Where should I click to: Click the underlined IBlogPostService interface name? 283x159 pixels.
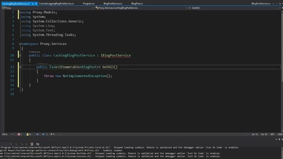tap(116, 55)
